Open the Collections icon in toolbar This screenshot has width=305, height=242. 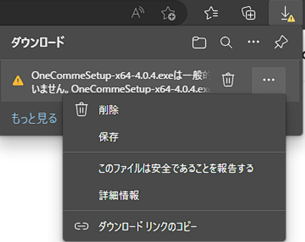249,14
